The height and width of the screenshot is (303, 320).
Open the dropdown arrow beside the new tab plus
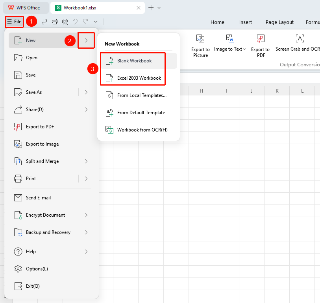click(x=159, y=8)
